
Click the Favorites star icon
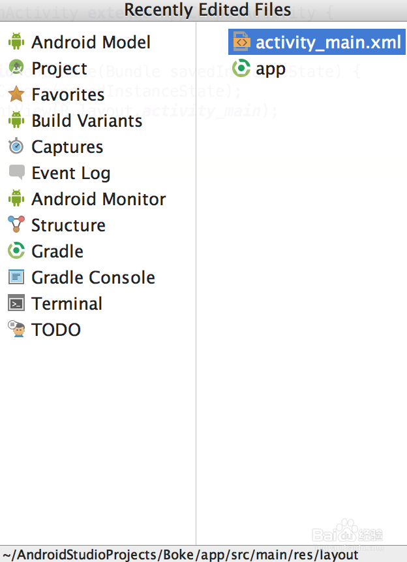click(16, 95)
